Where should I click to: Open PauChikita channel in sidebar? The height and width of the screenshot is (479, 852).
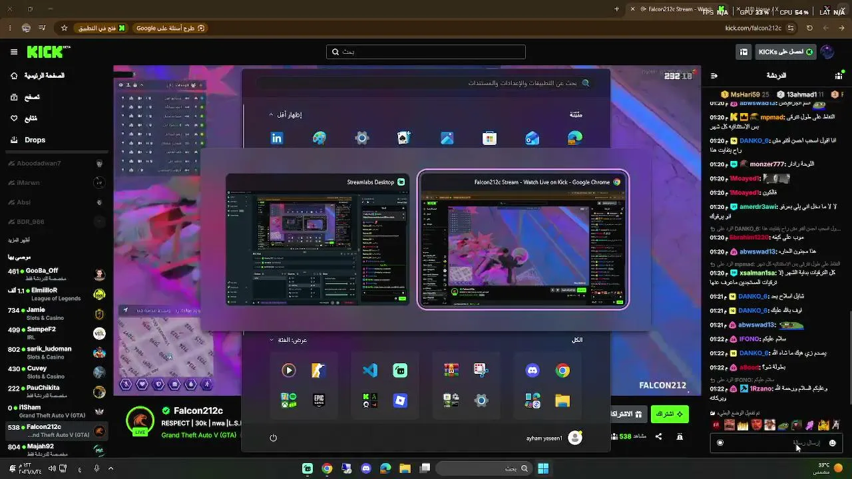57,391
